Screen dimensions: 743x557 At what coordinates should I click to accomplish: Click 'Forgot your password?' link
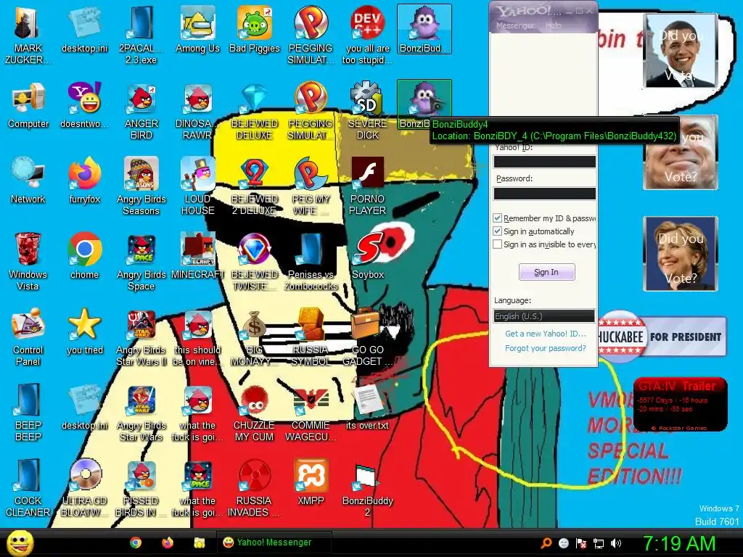click(546, 348)
